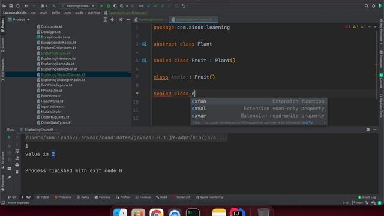Pin the run tab with pin icon
384x216 pixels.
click(x=10, y=178)
